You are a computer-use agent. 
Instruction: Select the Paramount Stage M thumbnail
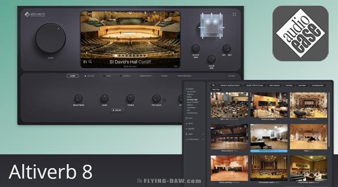(x=269, y=105)
